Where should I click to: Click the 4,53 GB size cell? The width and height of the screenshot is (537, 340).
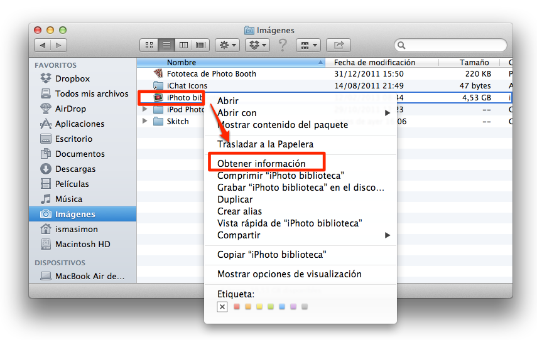point(477,97)
